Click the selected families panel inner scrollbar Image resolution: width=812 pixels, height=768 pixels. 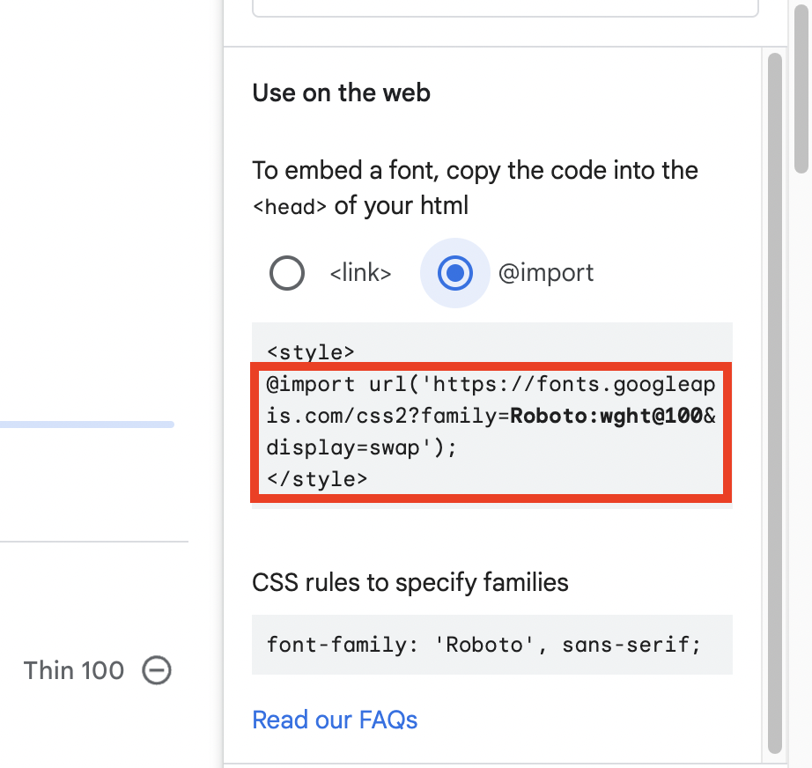pos(775,402)
